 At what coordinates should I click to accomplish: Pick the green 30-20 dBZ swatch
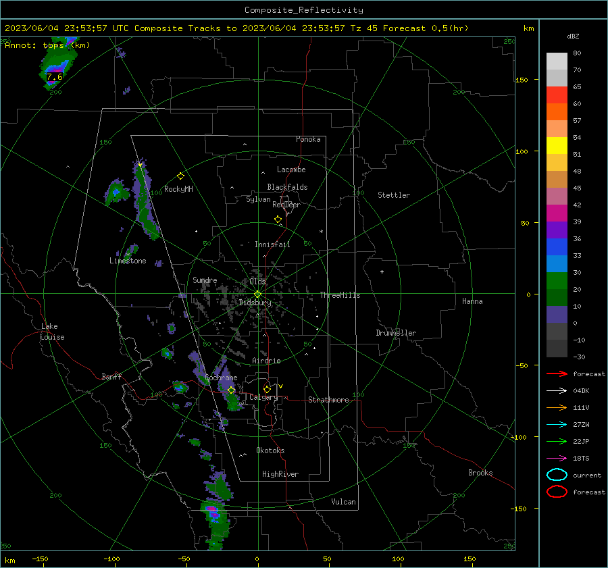(x=557, y=281)
